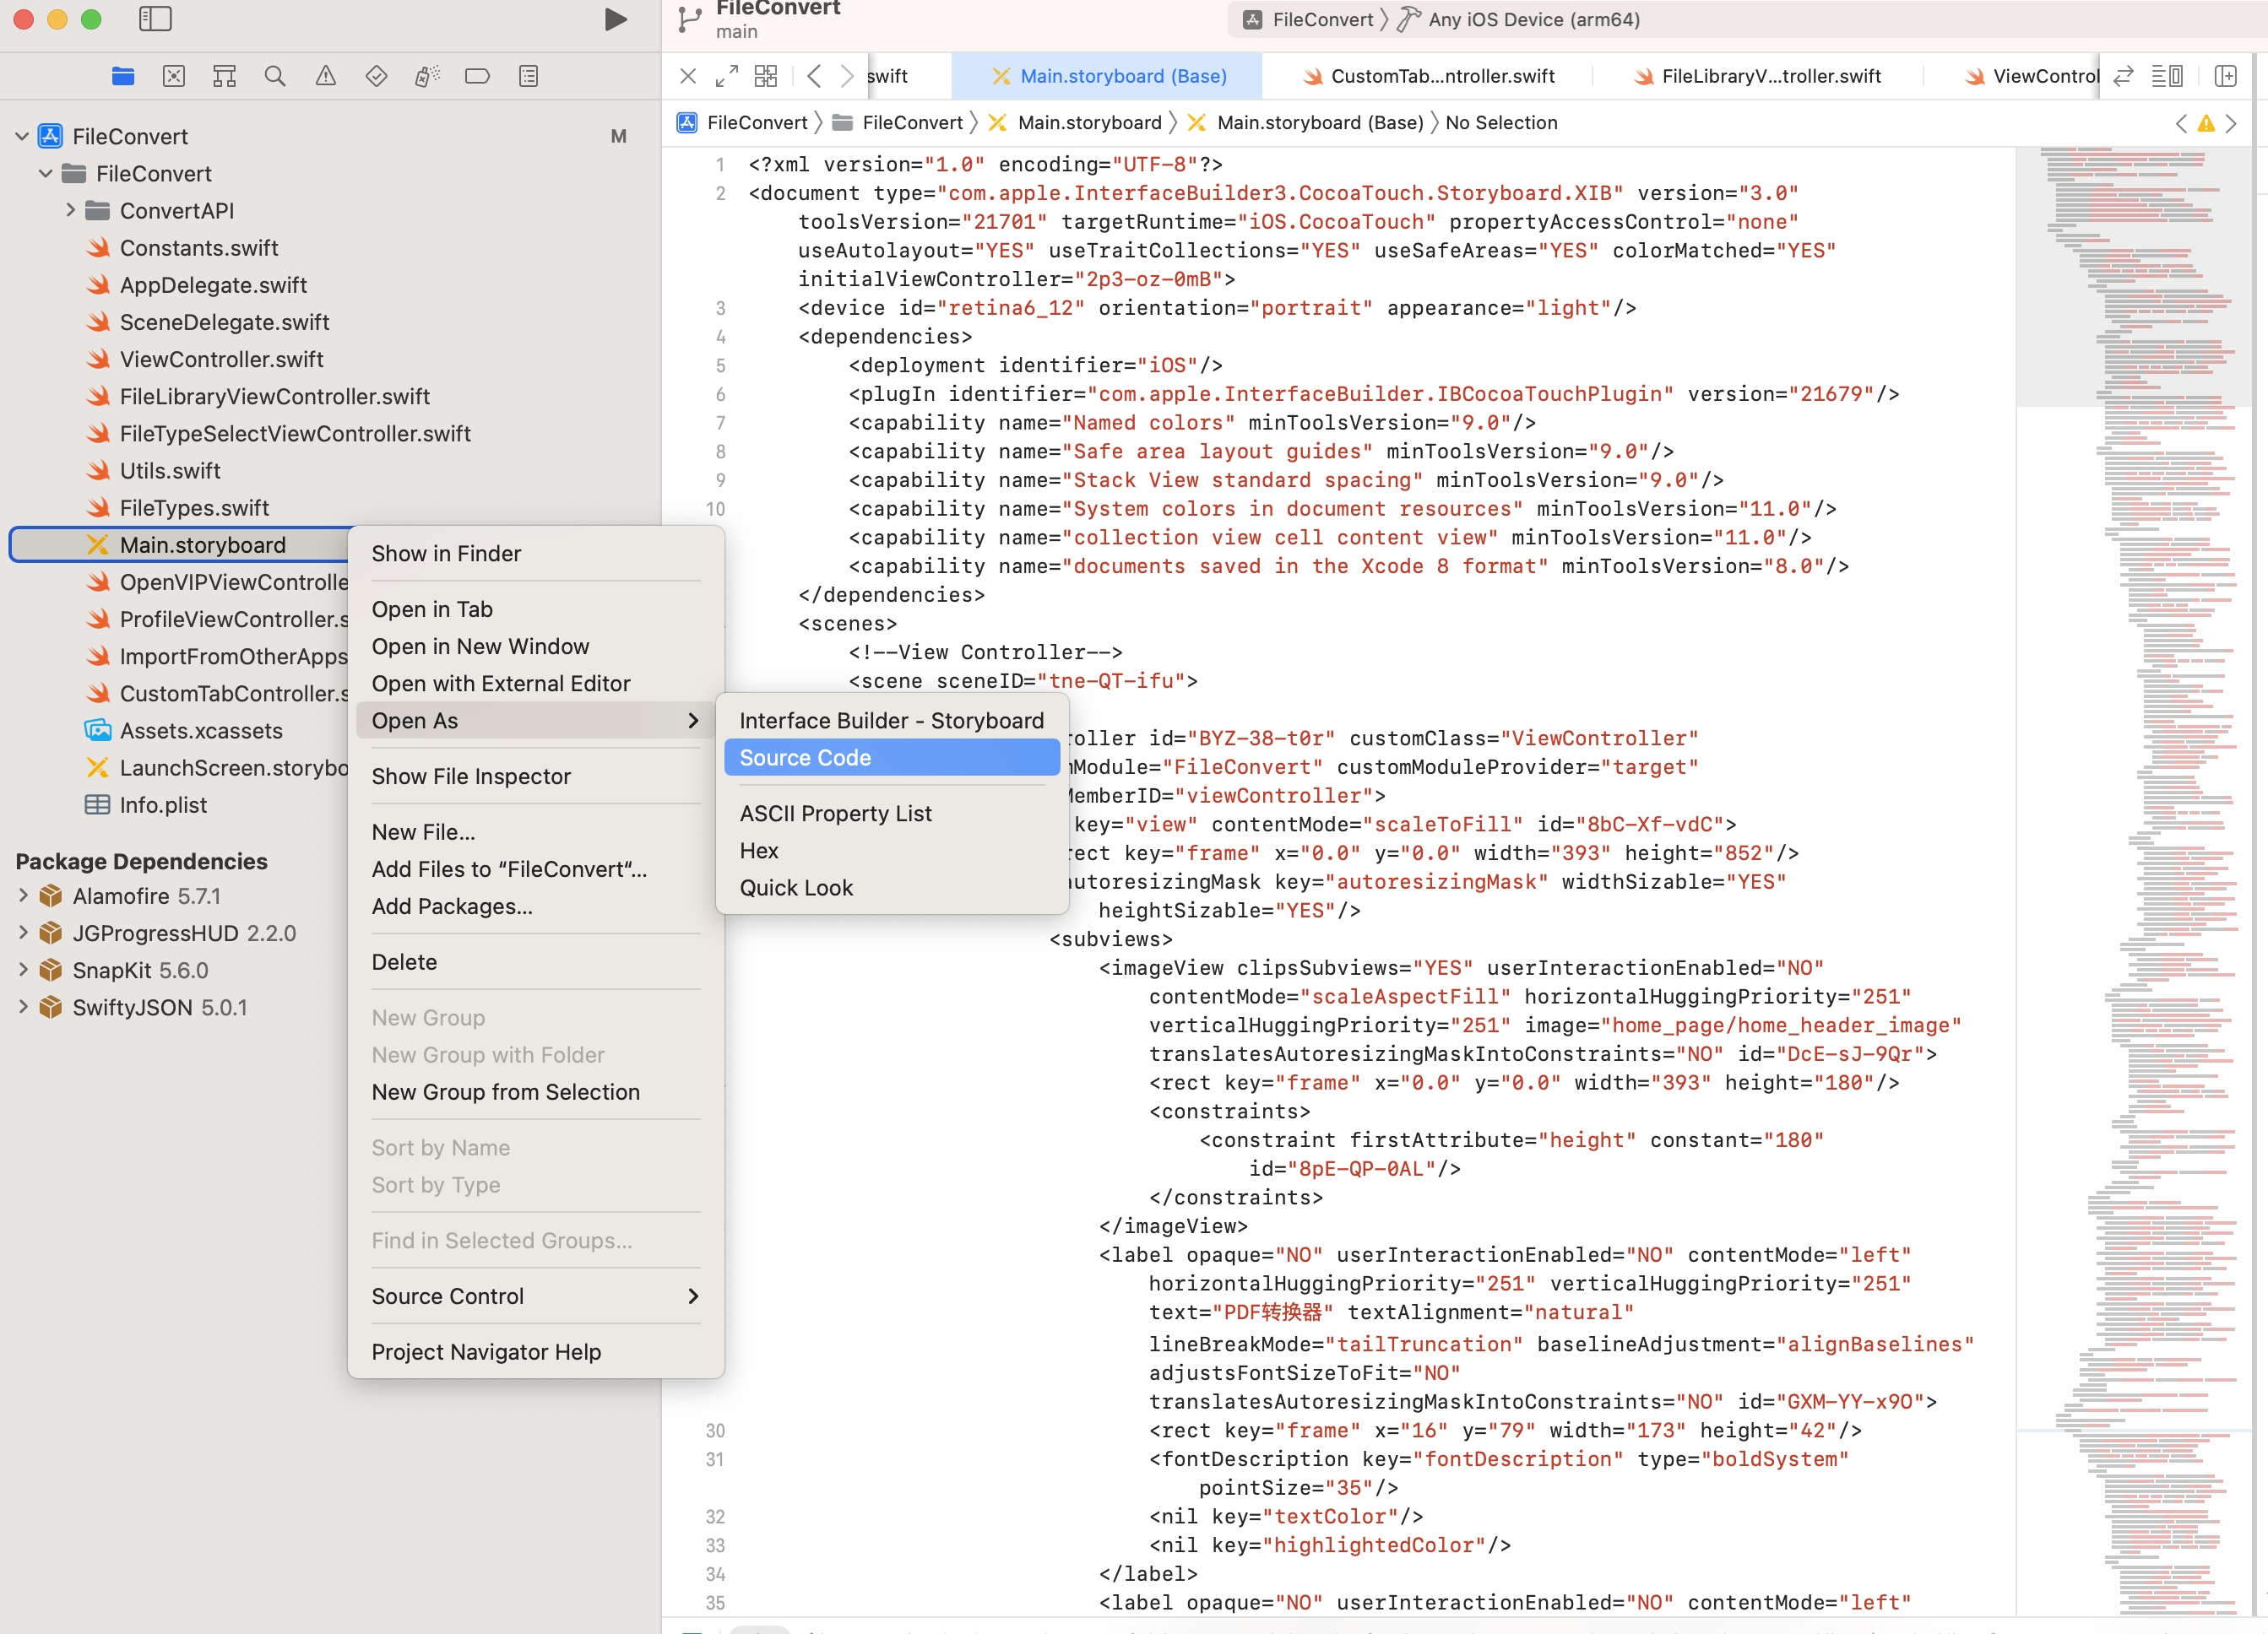This screenshot has width=2268, height=1634.
Task: Toggle the navigator sidebar button
Action: pos(155,19)
